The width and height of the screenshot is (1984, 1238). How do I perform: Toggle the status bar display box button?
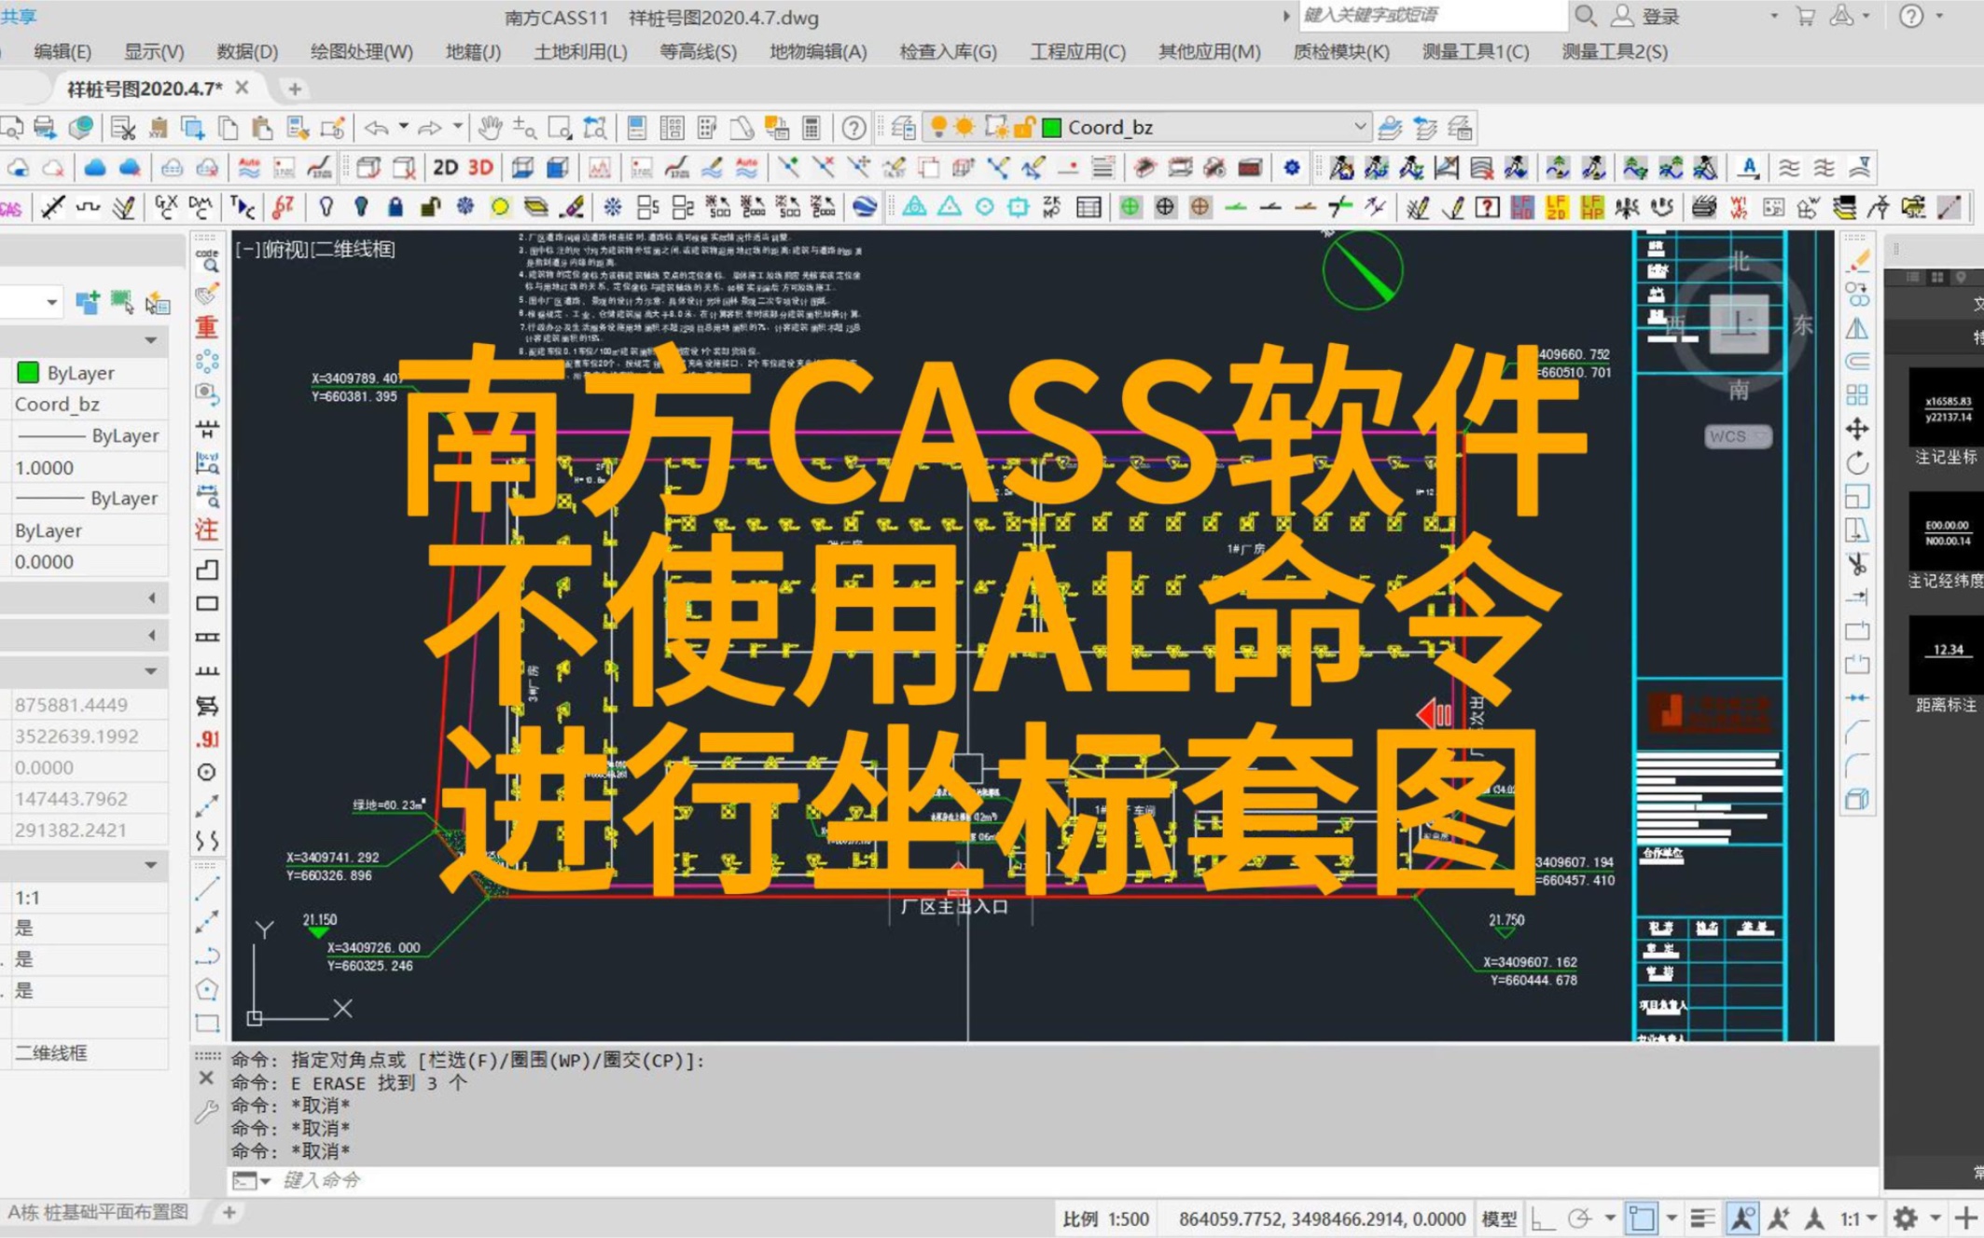click(1641, 1217)
